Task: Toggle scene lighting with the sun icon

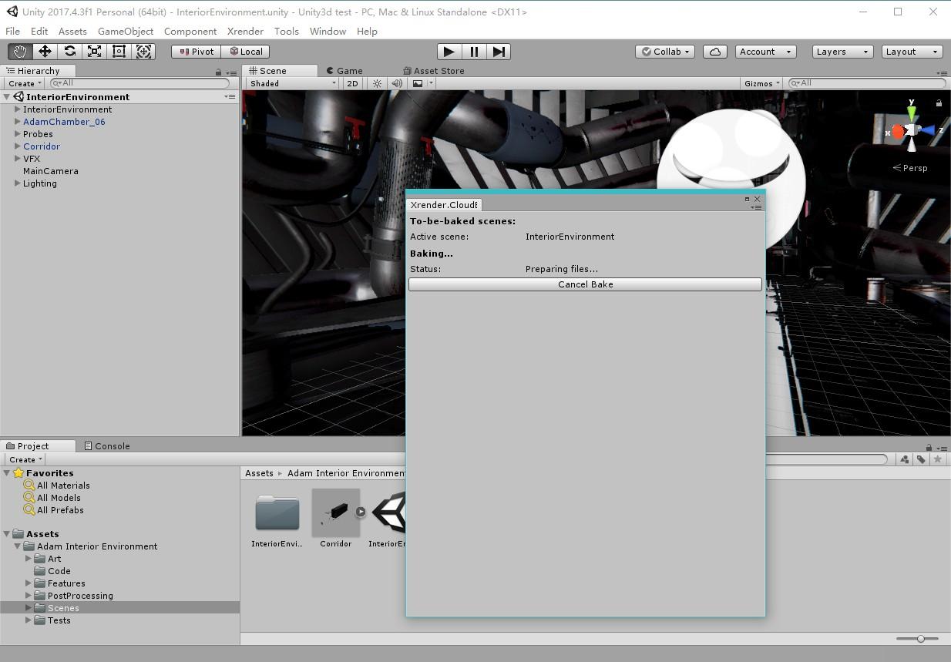Action: coord(376,83)
